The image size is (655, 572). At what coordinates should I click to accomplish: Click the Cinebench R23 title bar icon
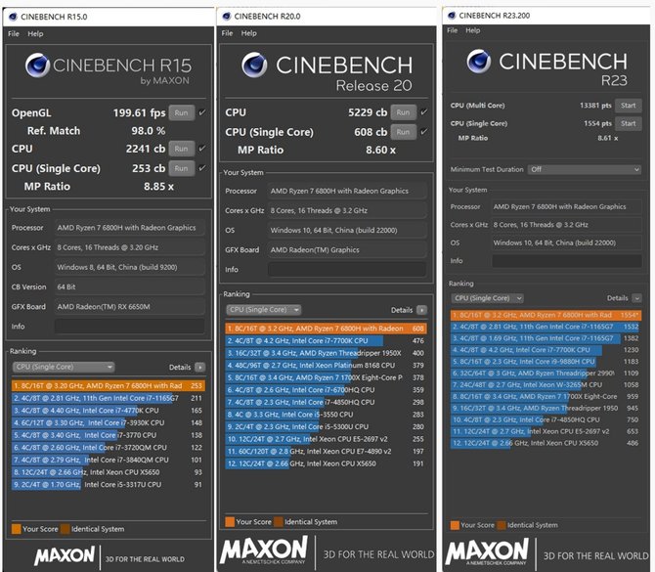tap(451, 13)
